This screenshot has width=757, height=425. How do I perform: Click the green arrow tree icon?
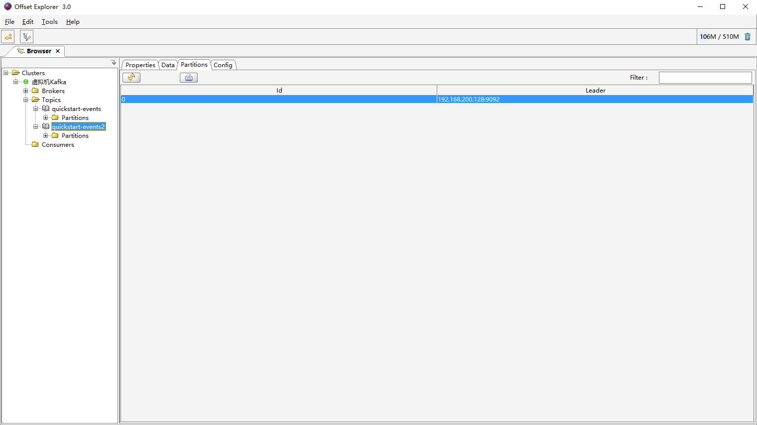tap(114, 62)
